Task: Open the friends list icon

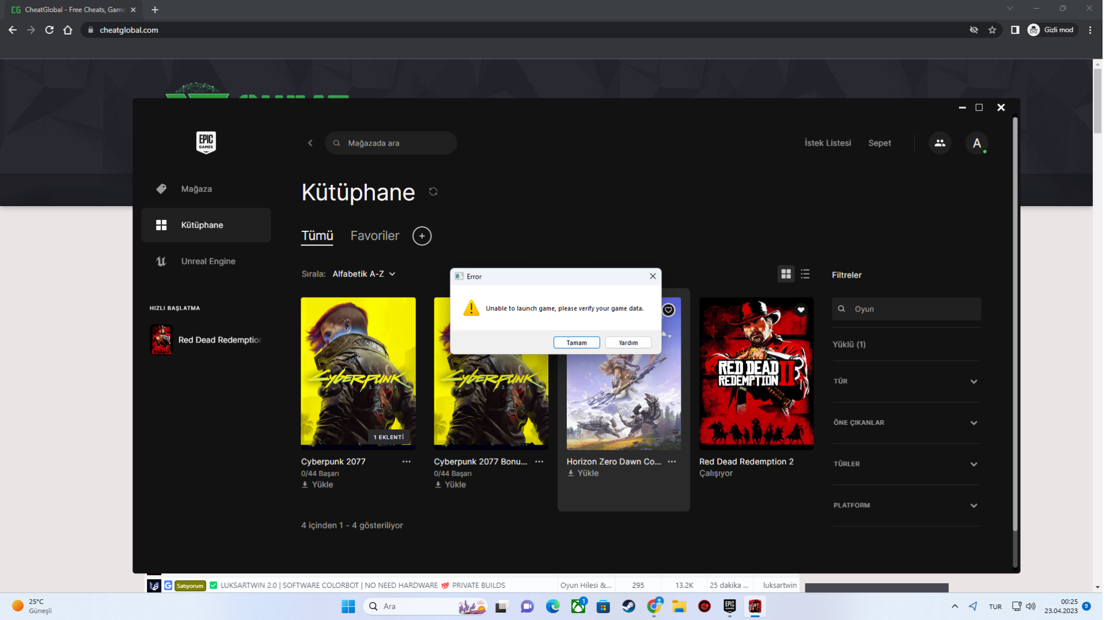Action: tap(940, 143)
